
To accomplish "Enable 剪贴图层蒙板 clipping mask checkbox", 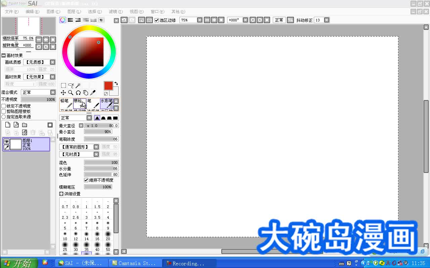I will [x=4, y=112].
